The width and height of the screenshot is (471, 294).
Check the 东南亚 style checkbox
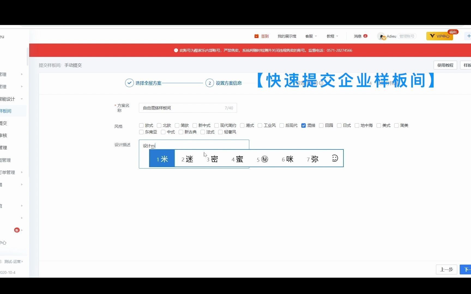(x=141, y=132)
